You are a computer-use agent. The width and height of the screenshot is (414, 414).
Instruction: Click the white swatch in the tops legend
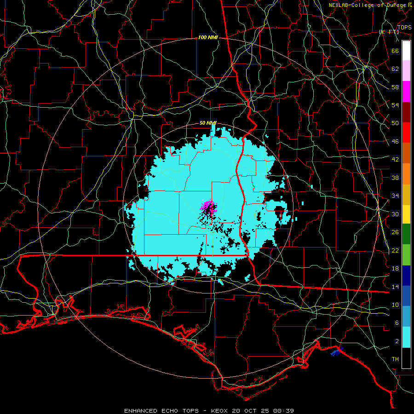pyautogui.click(x=406, y=51)
